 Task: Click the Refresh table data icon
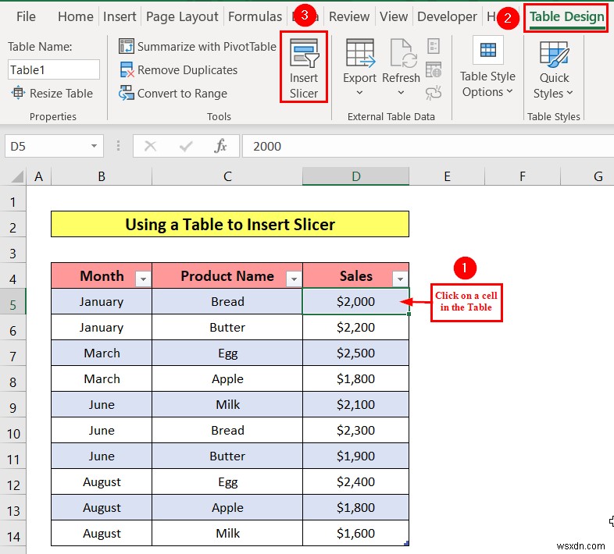[x=402, y=53]
